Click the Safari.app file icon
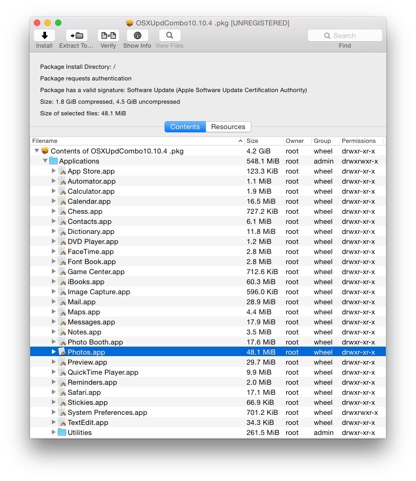This screenshot has width=416, height=481. tap(62, 392)
